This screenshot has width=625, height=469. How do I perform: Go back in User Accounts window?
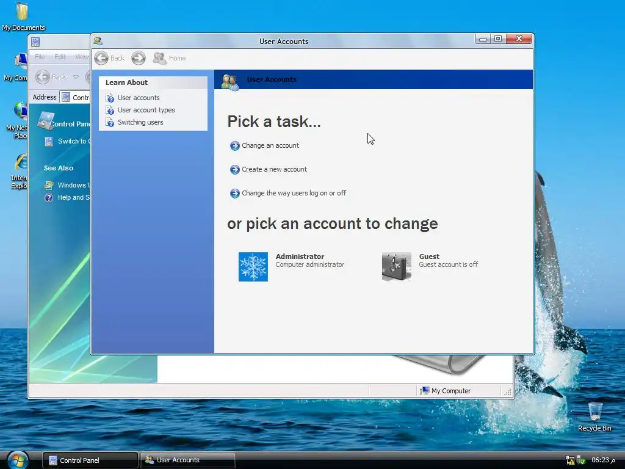[110, 58]
